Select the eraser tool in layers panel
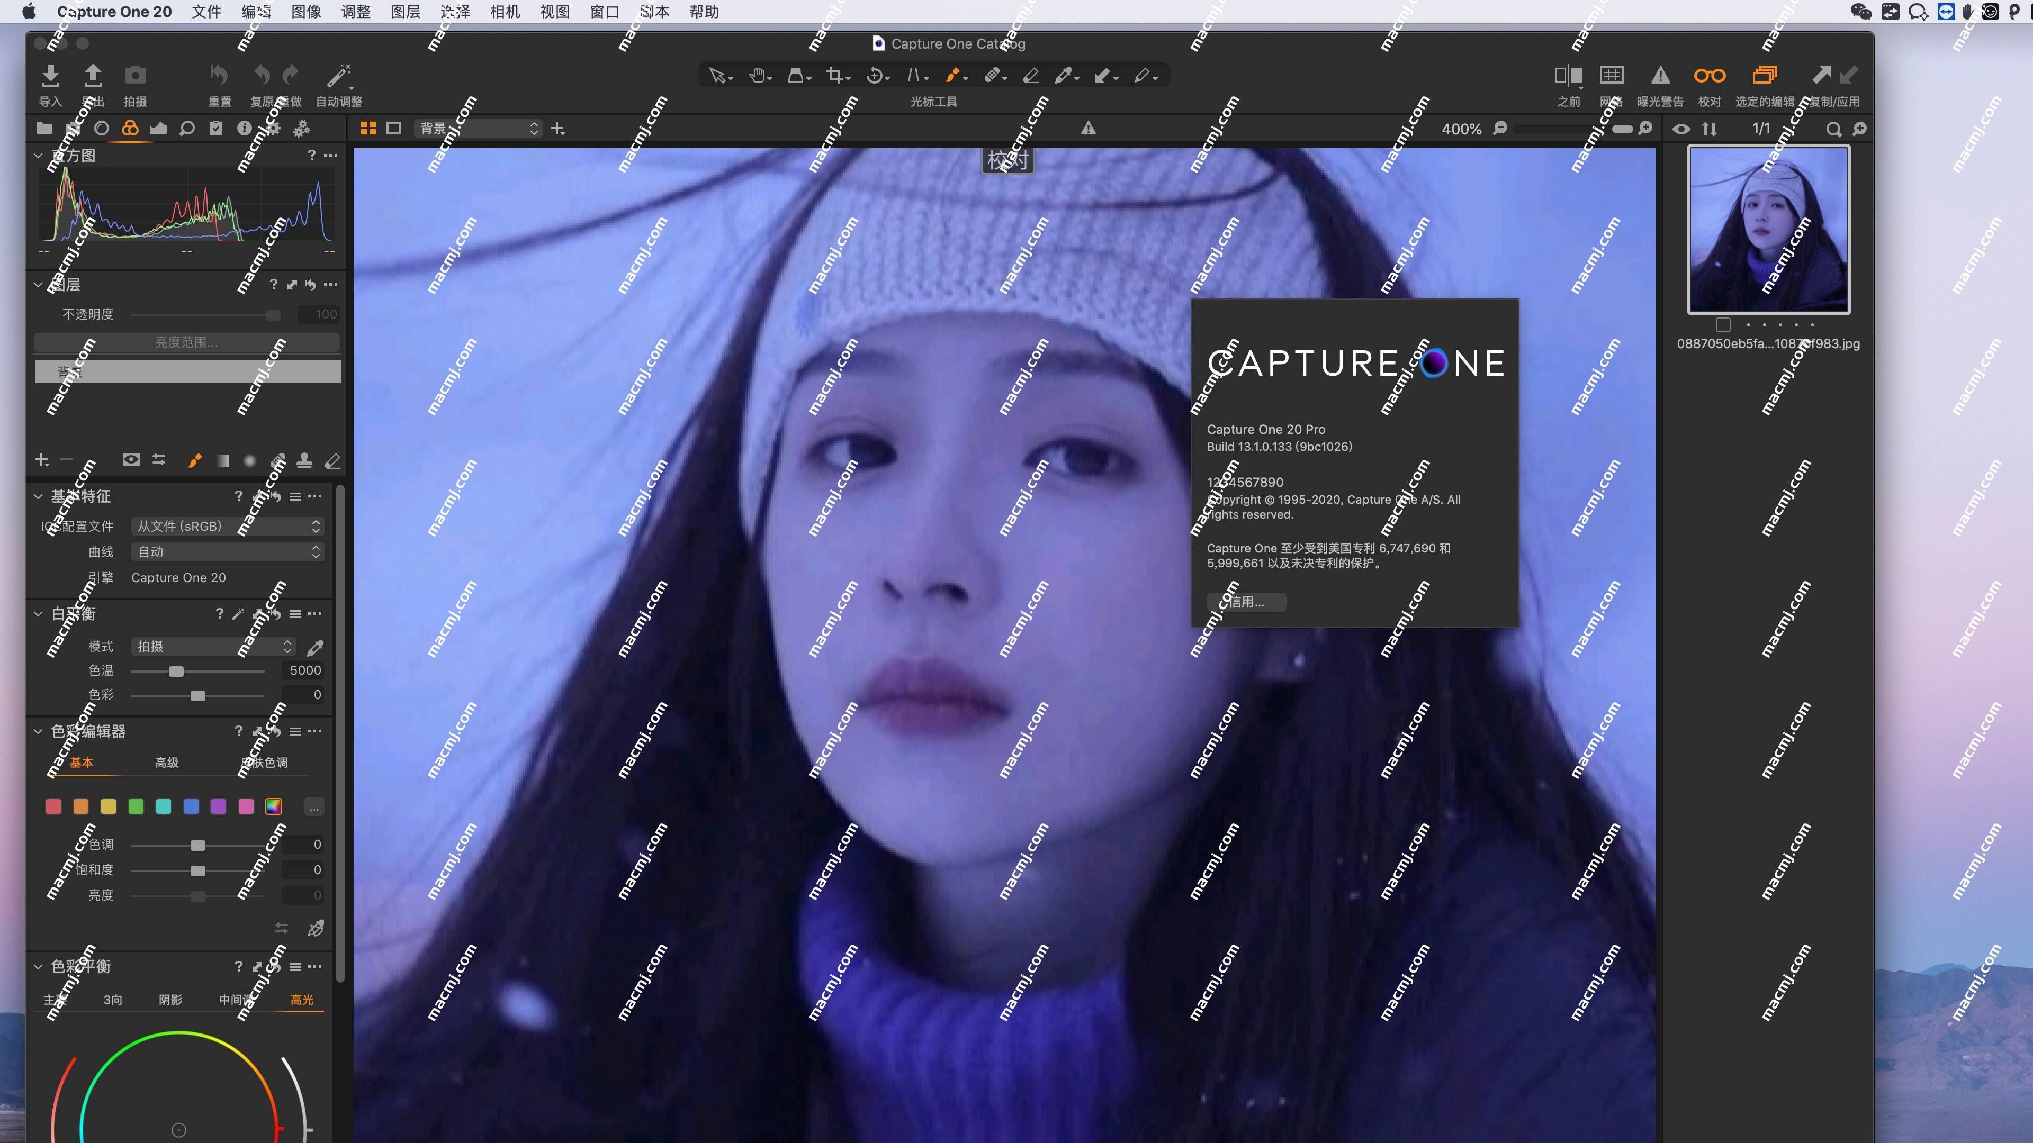The height and width of the screenshot is (1143, 2033). (333, 461)
